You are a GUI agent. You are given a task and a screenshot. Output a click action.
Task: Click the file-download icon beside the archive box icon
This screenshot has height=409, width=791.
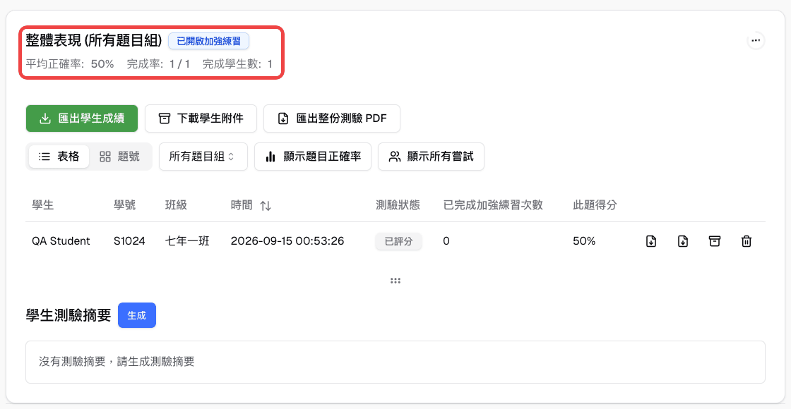pyautogui.click(x=682, y=241)
